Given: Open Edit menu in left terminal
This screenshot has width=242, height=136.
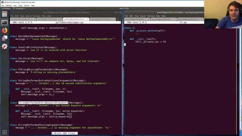Looking at the screenshot, I should (17, 16).
